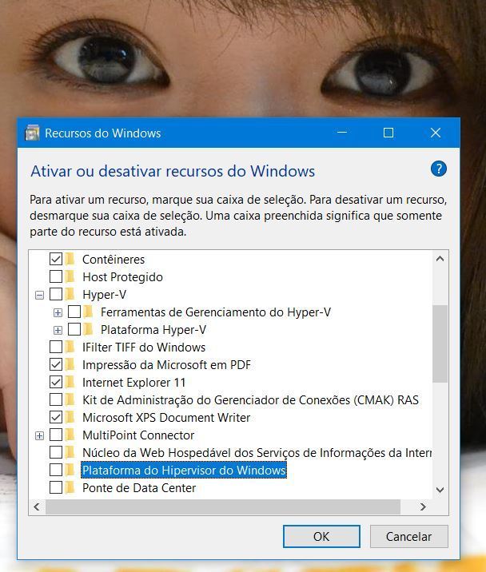The width and height of the screenshot is (486, 572).
Task: Click the folder icon beside Internet Explorer 11
Action: click(x=70, y=382)
